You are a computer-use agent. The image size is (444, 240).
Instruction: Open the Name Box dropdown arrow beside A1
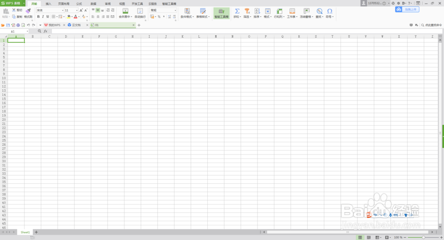(x=27, y=31)
